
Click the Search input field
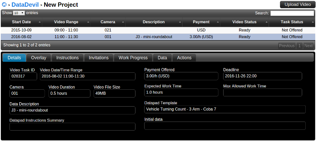coord(292,13)
